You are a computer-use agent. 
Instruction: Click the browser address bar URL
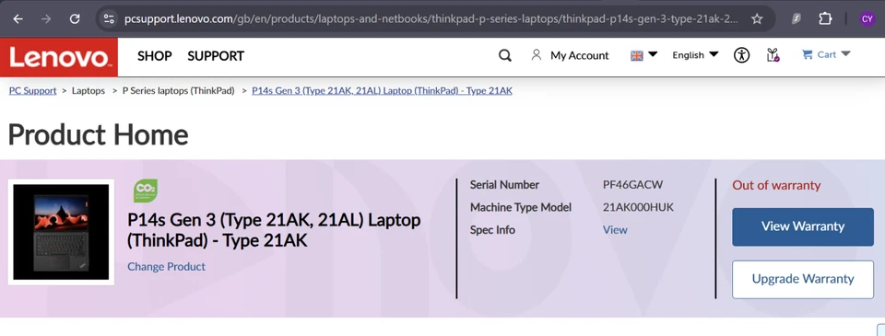pos(431,19)
